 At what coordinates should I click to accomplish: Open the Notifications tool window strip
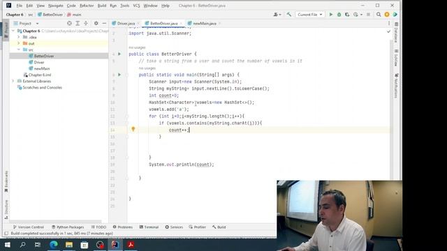[x=396, y=85]
